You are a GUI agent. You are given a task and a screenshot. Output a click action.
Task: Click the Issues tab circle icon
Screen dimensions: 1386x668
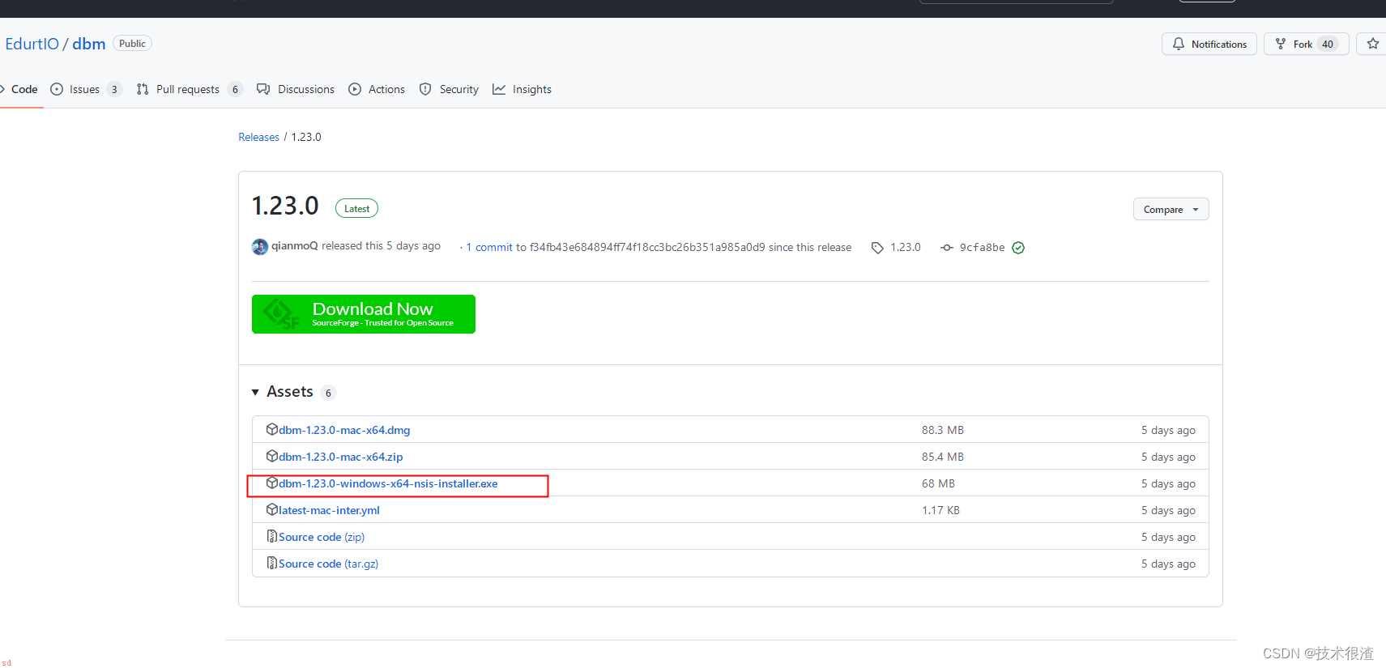coord(57,89)
